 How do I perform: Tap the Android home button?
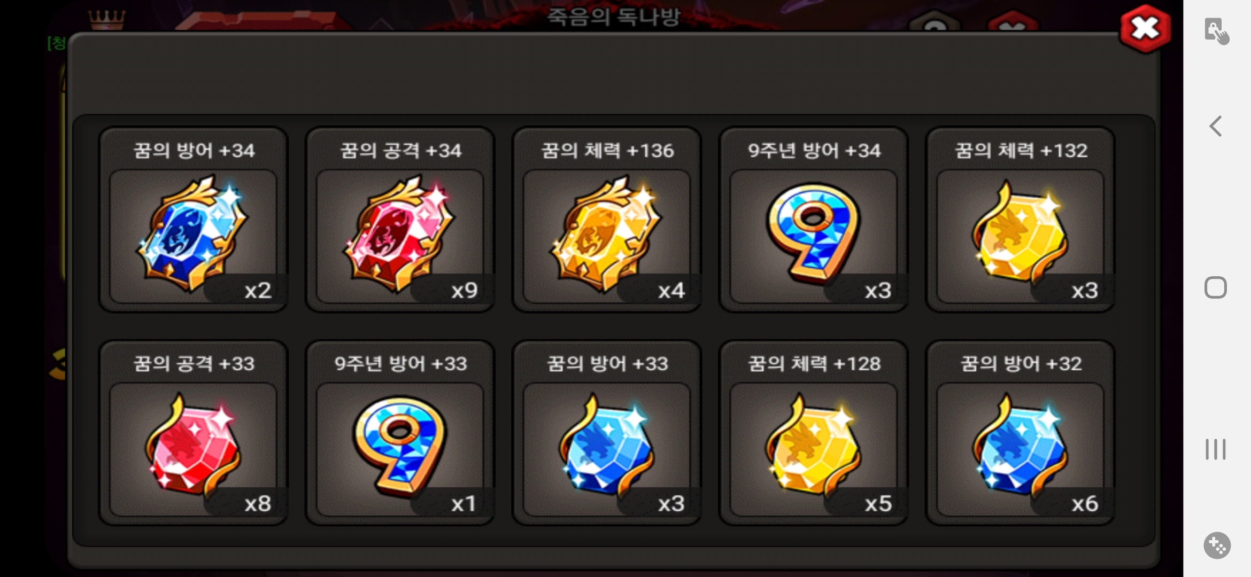(x=1215, y=287)
